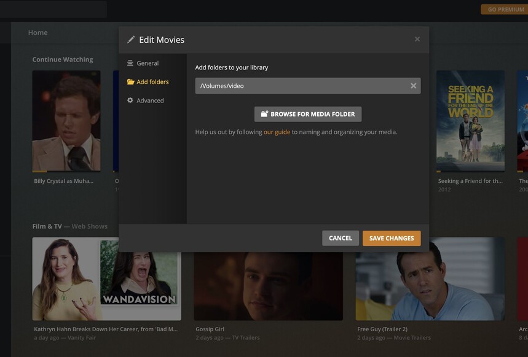The width and height of the screenshot is (528, 357).
Task: Click 'Seeking a Friend for th...' title
Action: click(470, 181)
